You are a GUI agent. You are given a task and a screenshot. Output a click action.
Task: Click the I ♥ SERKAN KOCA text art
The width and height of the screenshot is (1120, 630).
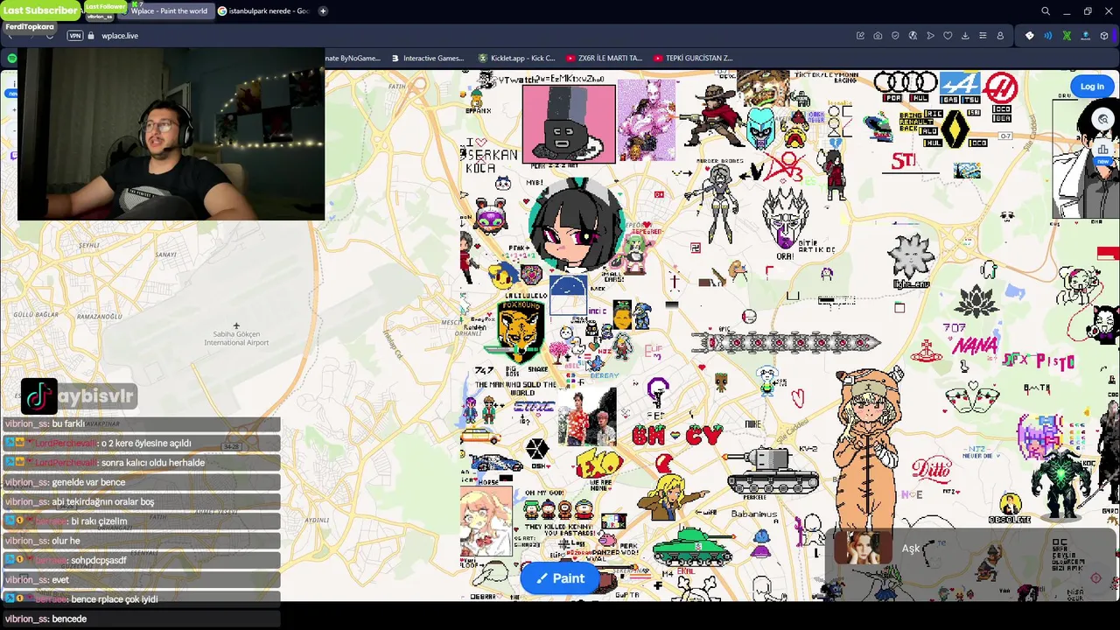491,155
